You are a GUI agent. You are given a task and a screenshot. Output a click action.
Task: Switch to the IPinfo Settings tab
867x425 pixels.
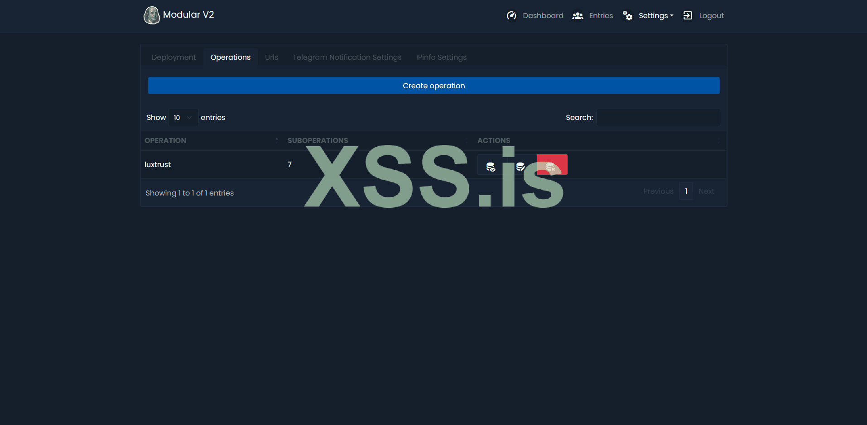pos(441,57)
